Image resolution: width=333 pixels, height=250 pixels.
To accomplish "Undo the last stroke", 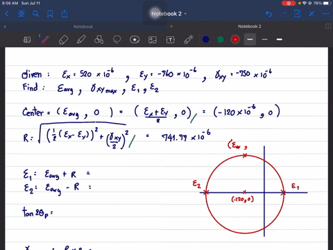I will point(268,14).
